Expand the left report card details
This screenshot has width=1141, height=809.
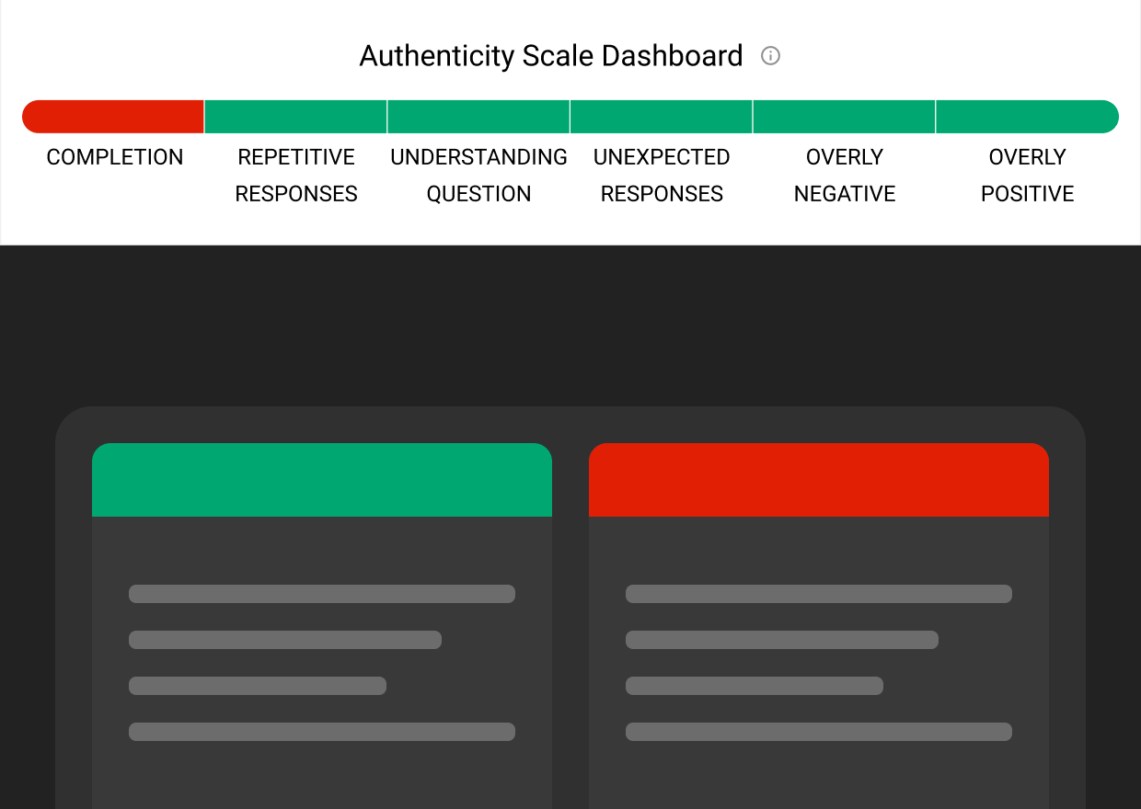pyautogui.click(x=321, y=644)
